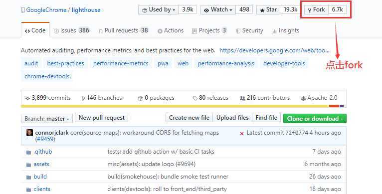View the 3,899 commits history
The image size is (382, 194).
coord(48,98)
